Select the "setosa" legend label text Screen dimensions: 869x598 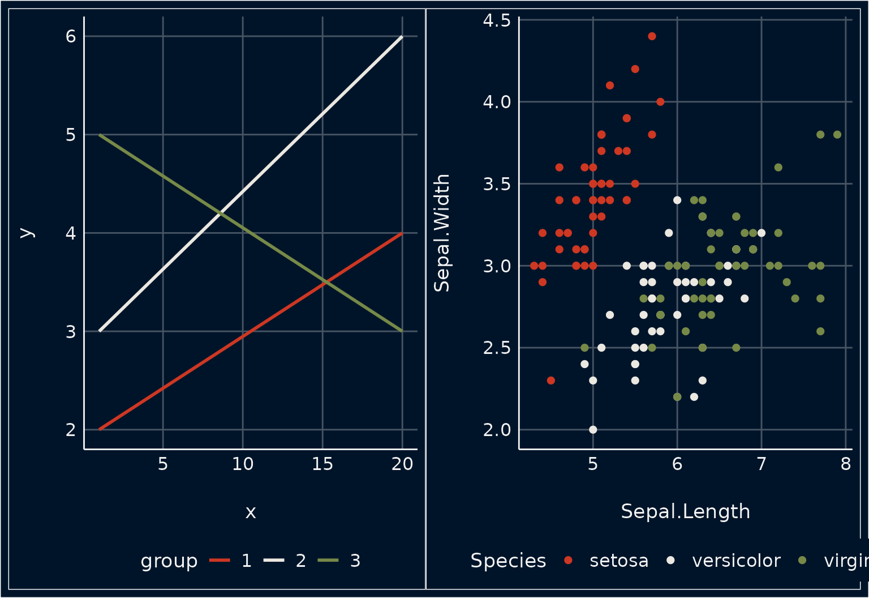coord(619,561)
